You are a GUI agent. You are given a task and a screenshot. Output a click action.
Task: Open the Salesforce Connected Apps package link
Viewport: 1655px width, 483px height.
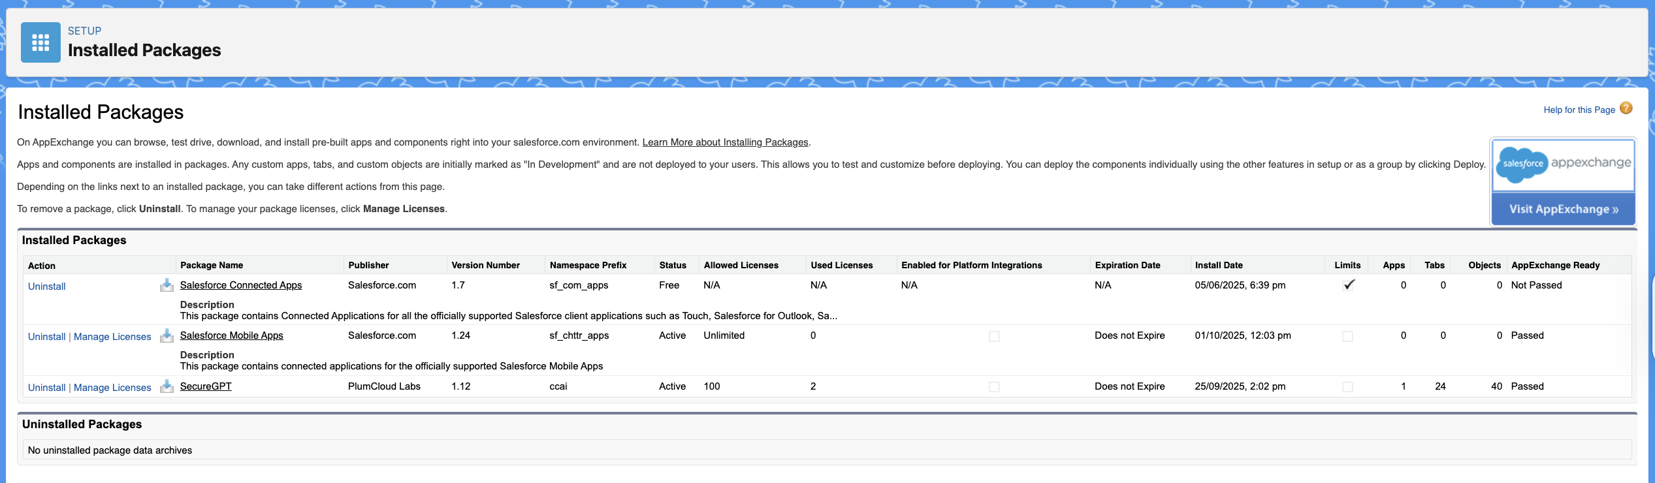tap(240, 285)
